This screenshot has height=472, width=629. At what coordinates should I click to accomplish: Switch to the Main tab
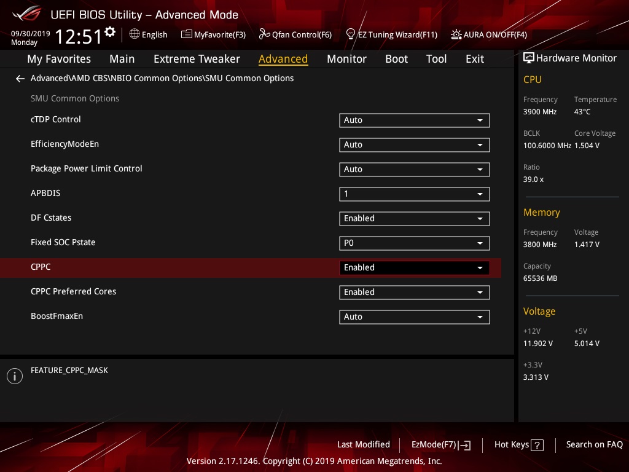click(122, 59)
